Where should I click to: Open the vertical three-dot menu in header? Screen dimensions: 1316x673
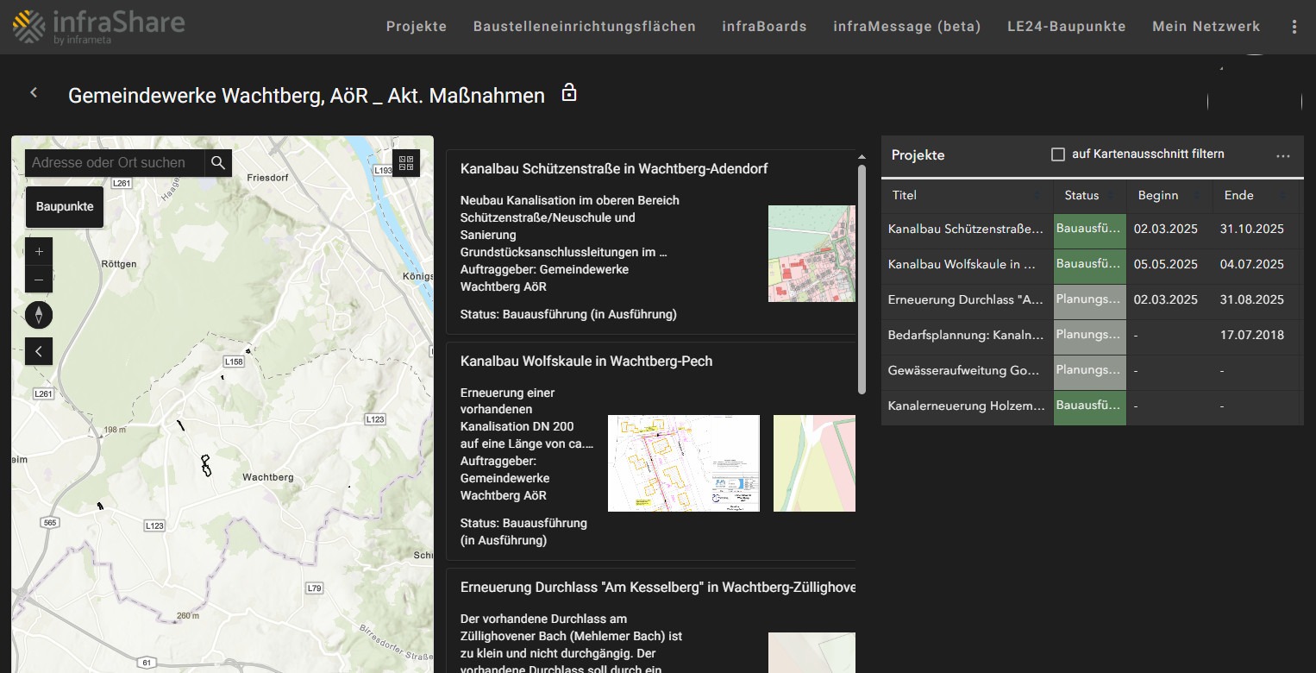tap(1294, 27)
